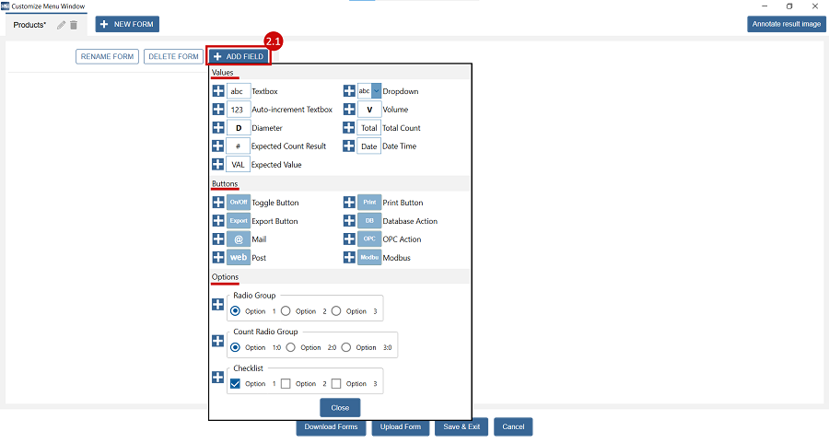
Task: Add a Toggle Button element
Action: (x=218, y=203)
